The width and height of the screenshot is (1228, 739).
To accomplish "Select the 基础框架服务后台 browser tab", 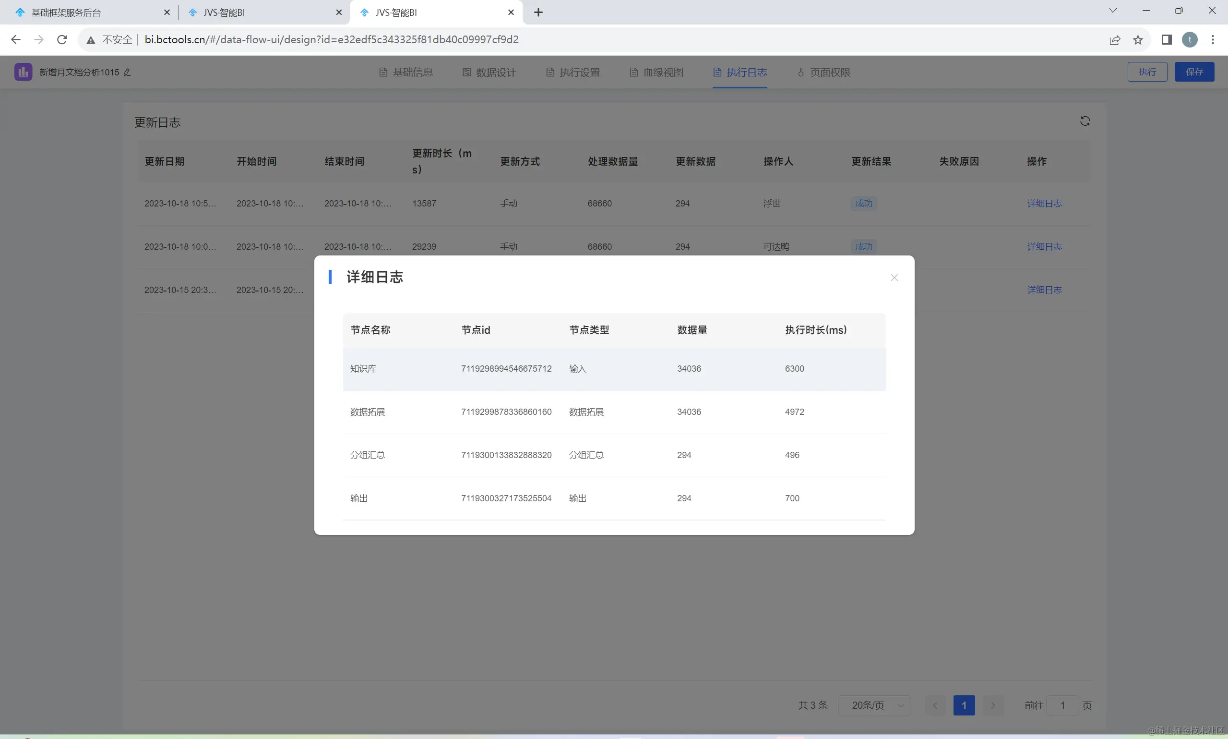I will click(x=66, y=12).
